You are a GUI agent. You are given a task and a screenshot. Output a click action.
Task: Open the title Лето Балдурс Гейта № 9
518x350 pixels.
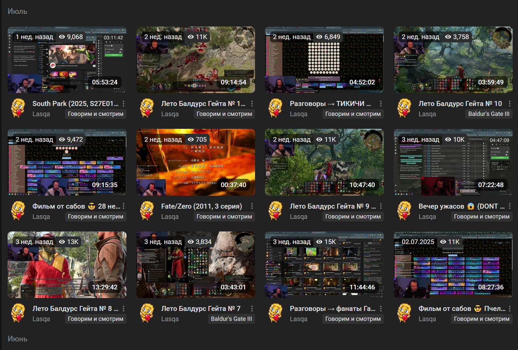click(333, 206)
